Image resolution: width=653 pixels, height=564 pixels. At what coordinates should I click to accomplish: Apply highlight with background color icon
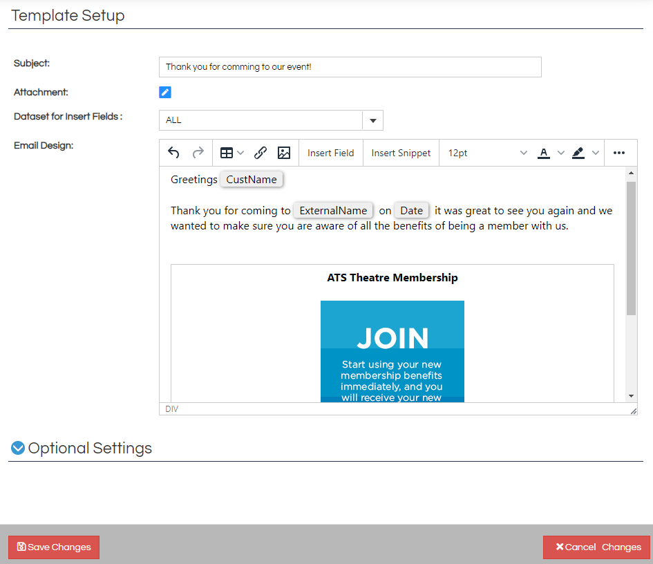578,153
